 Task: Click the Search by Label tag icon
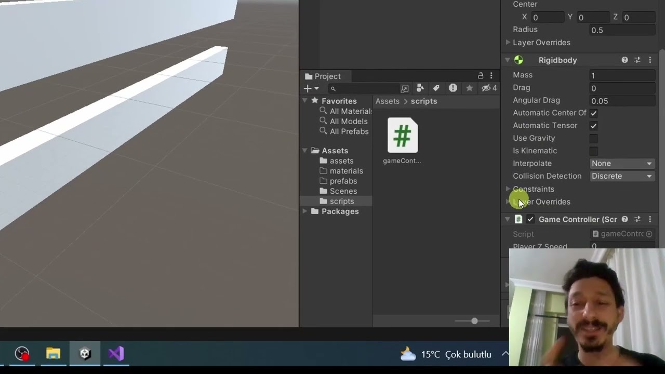tap(436, 88)
